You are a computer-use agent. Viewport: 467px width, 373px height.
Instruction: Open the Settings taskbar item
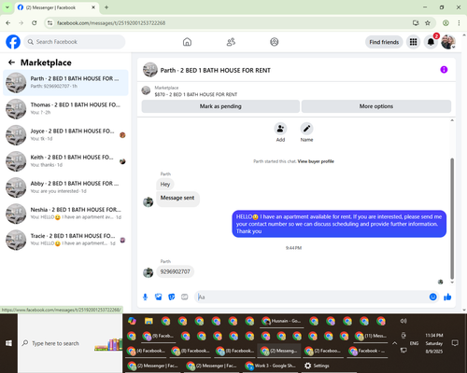tap(317, 366)
